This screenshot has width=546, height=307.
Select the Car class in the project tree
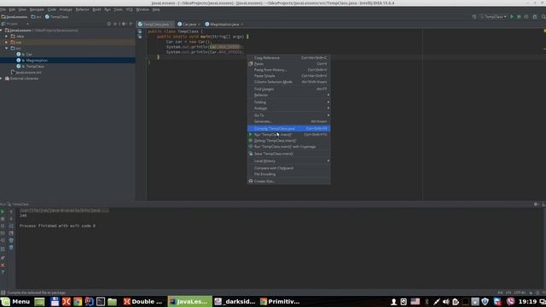click(x=29, y=55)
